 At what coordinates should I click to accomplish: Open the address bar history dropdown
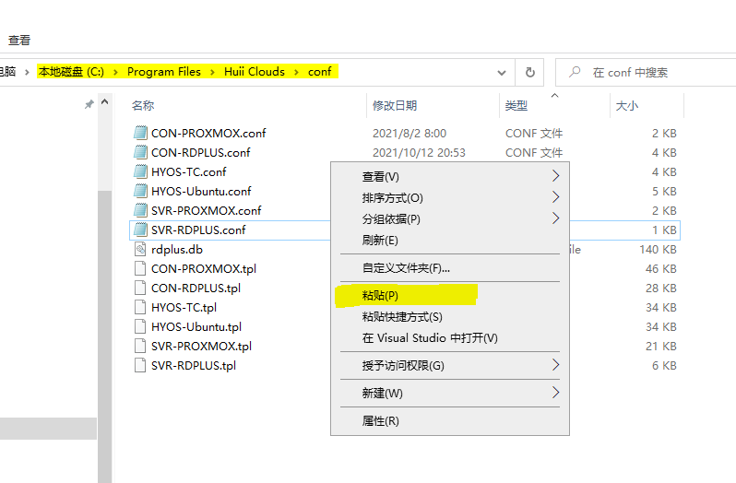click(502, 72)
